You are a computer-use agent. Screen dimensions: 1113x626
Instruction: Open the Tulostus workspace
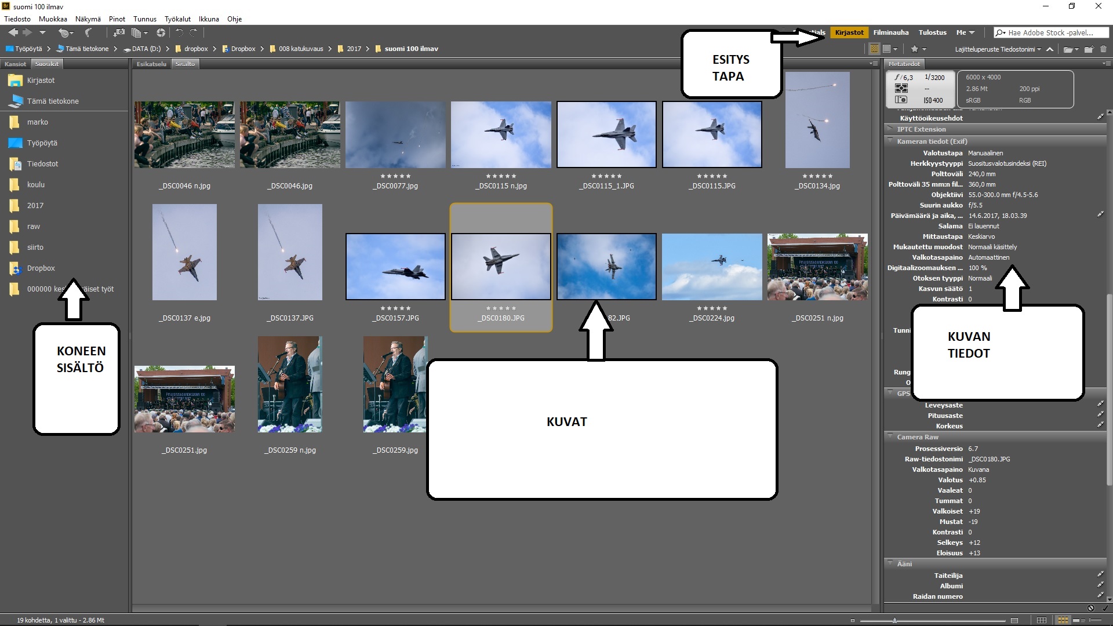(x=932, y=32)
